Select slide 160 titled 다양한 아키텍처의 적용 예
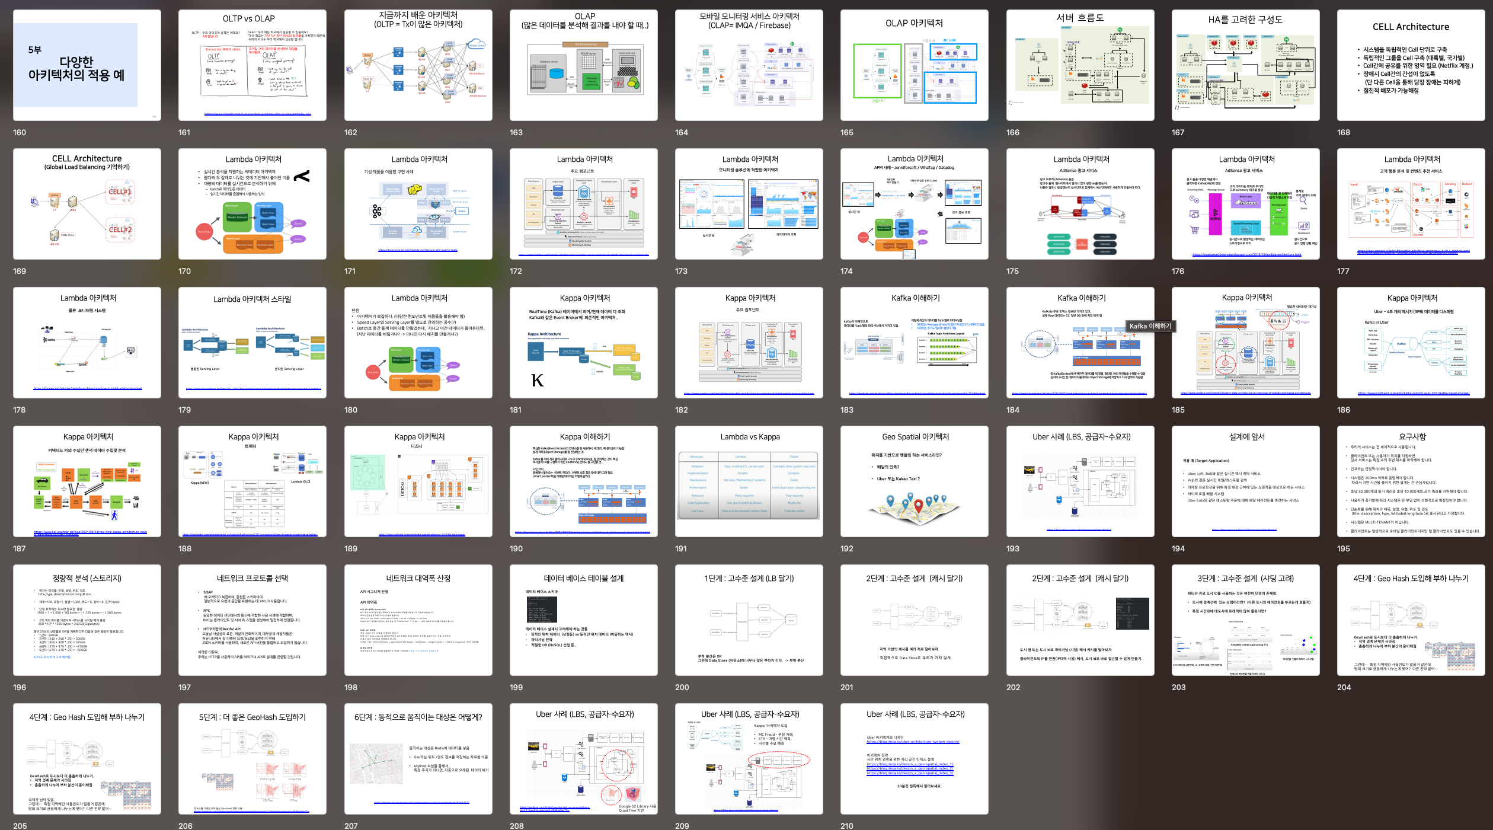Screen dimensions: 1493x830 [x=87, y=65]
